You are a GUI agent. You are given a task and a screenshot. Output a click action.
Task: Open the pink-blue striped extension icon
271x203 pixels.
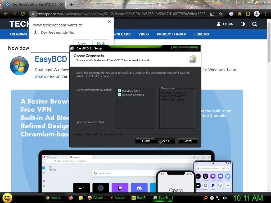click(231, 14)
